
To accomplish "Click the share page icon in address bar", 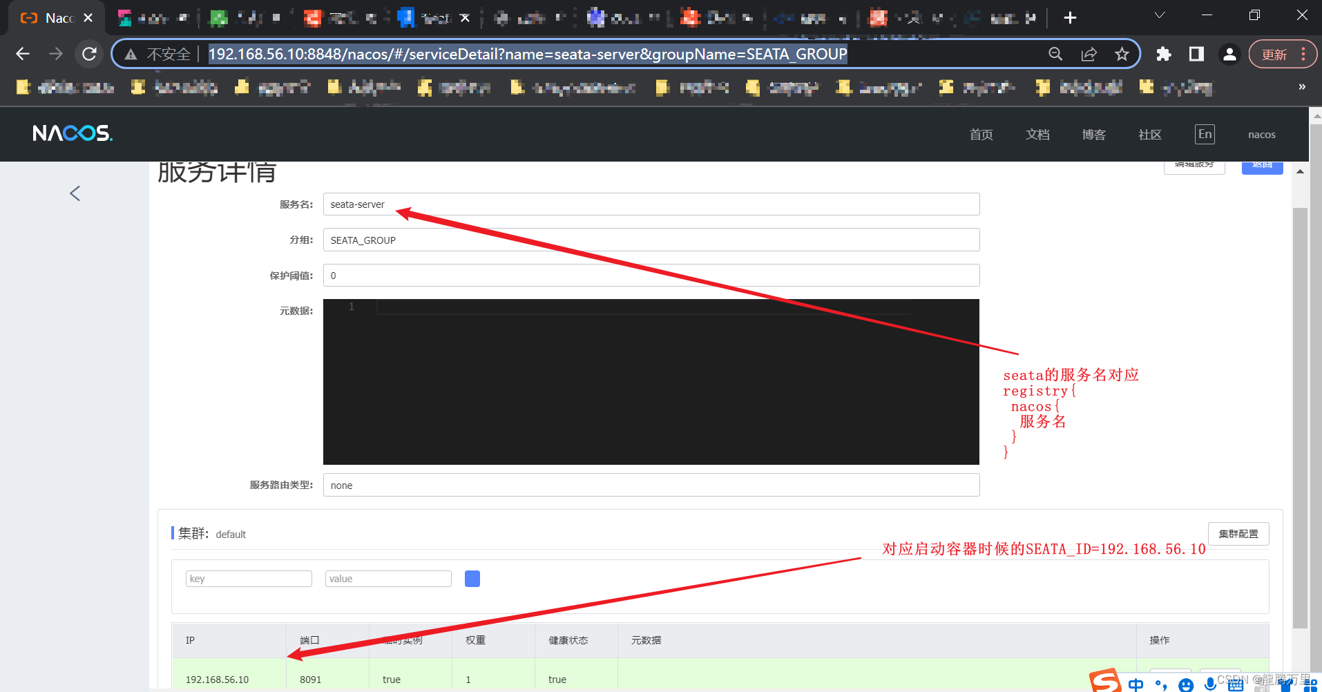I will [1089, 54].
